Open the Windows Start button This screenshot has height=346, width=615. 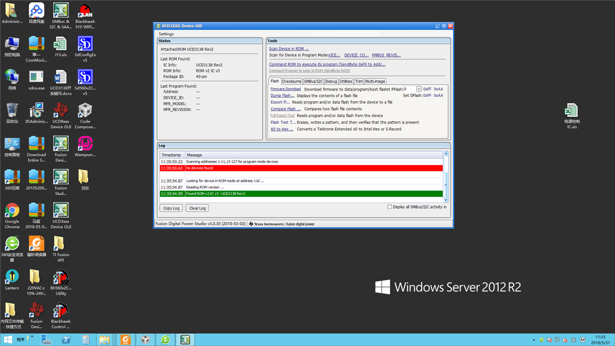tap(8, 339)
